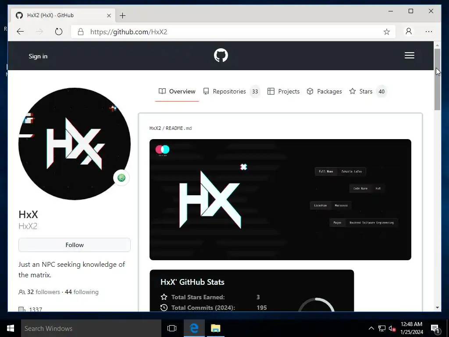This screenshot has height=337, width=449.
Task: Click the Edge icon in taskbar
Action: coord(194,328)
